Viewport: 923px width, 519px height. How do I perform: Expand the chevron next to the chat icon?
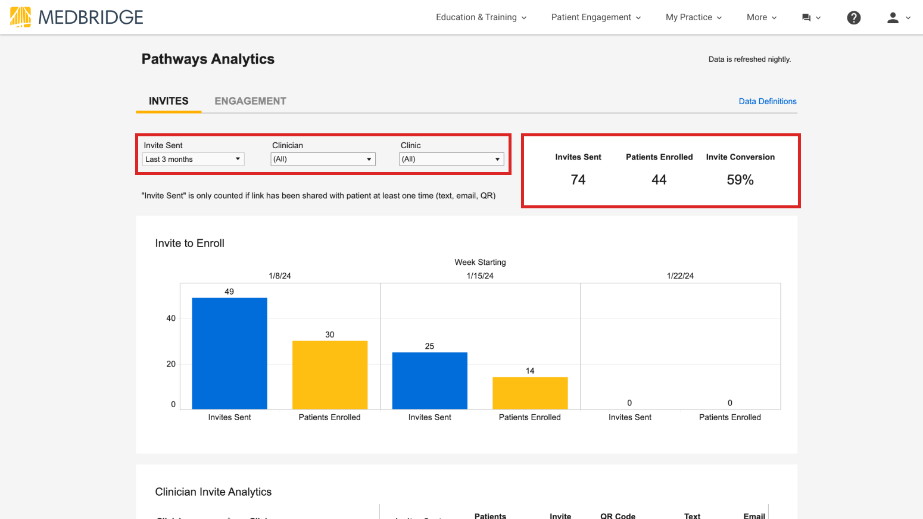coord(819,17)
